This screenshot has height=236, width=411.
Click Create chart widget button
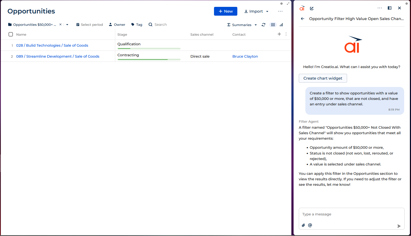point(323,78)
